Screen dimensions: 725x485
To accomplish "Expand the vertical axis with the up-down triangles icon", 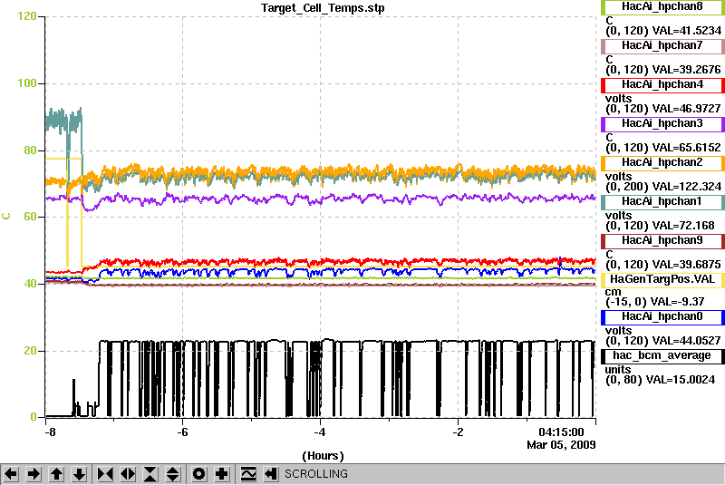I will [x=173, y=474].
